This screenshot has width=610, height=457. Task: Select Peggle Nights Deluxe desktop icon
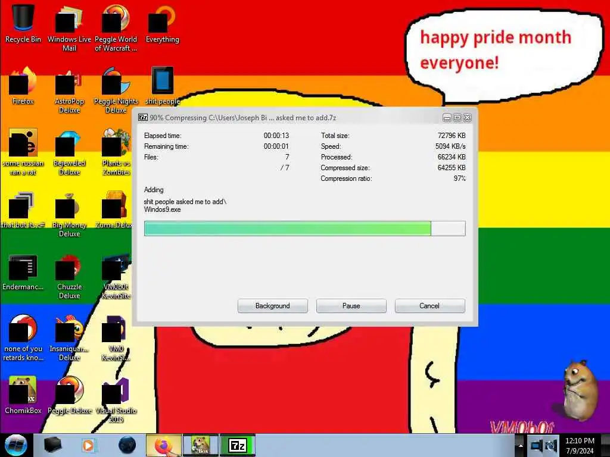tap(116, 90)
